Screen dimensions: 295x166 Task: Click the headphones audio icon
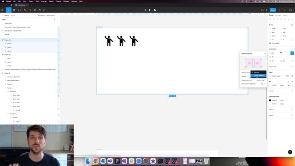click(x=262, y=10)
